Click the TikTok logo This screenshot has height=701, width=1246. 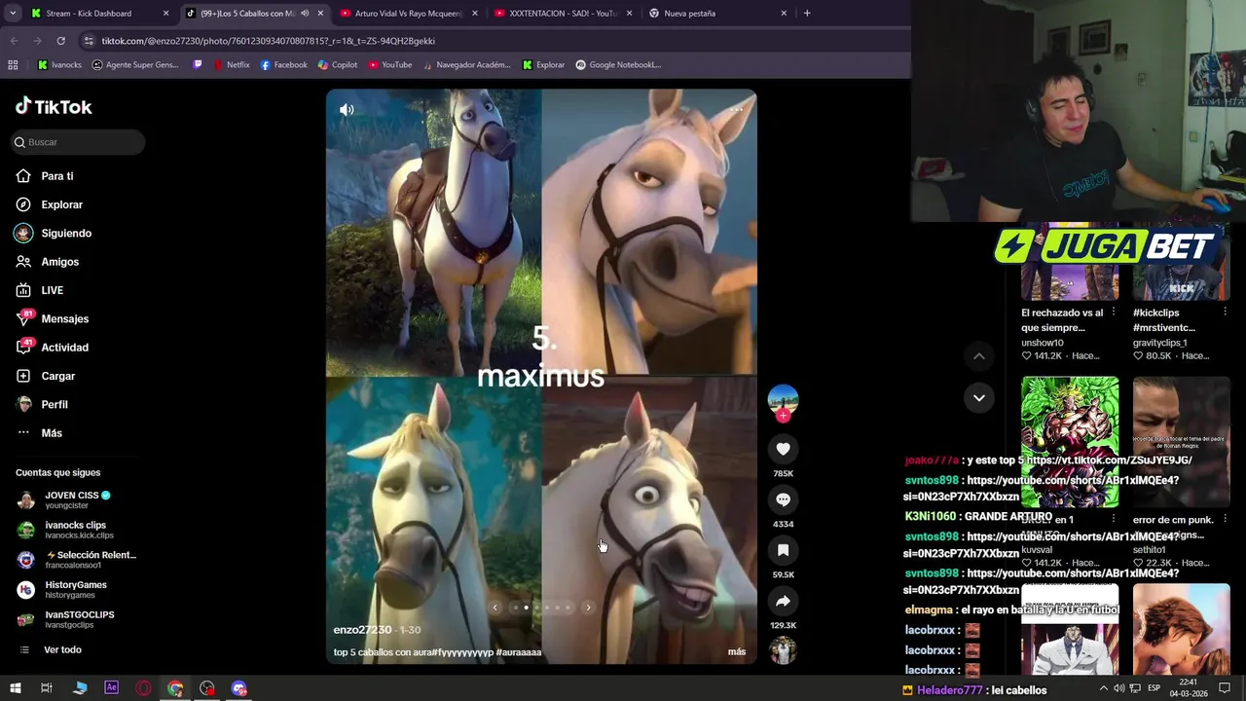pyautogui.click(x=54, y=107)
